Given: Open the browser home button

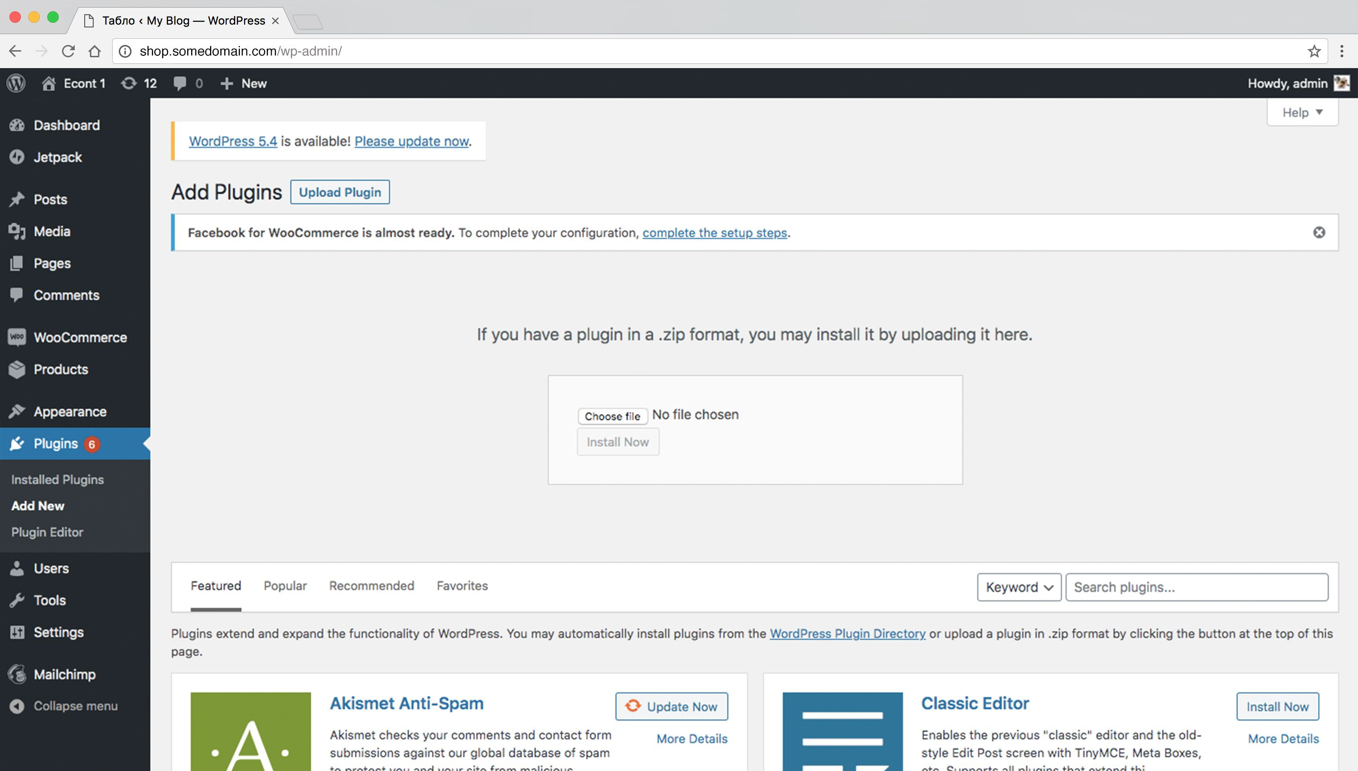Looking at the screenshot, I should click(94, 51).
